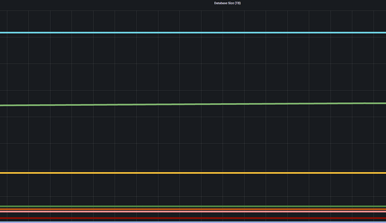Click the dark red series line
Screen dimensions: 386x223
click(193, 218)
